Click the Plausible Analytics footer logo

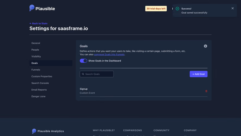48,131
